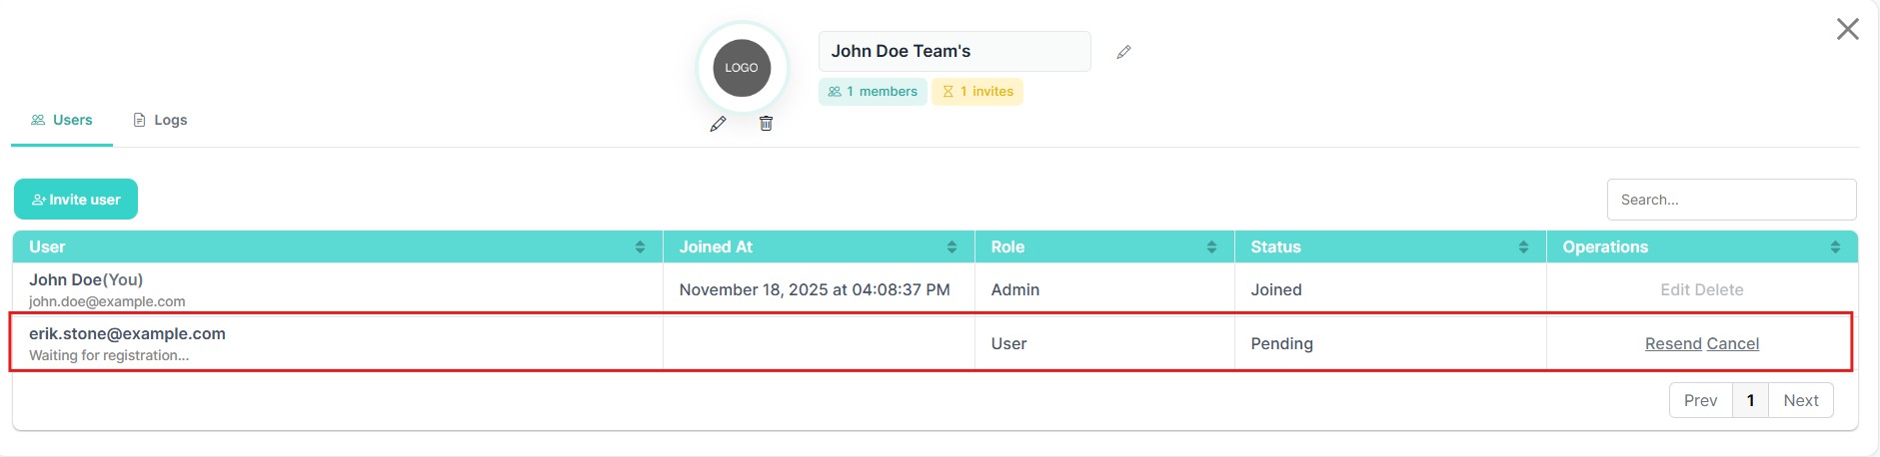
Task: Delete logo using the trash icon
Action: pyautogui.click(x=766, y=124)
